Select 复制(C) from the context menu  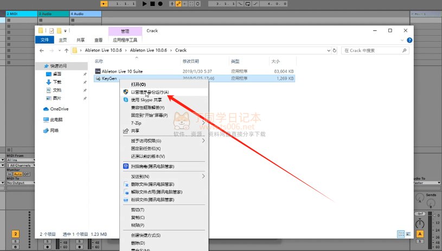(138, 217)
